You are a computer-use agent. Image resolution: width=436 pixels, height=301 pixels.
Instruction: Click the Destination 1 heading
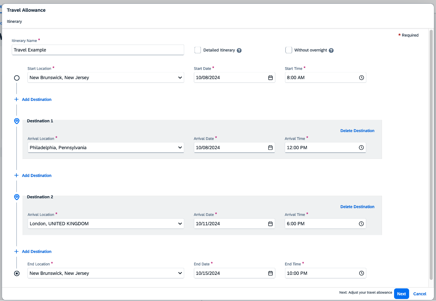point(40,121)
